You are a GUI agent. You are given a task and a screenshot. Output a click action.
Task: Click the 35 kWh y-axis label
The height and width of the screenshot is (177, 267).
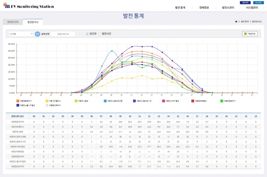(12, 44)
